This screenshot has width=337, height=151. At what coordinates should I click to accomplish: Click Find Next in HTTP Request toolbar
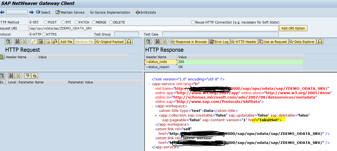(25, 42)
